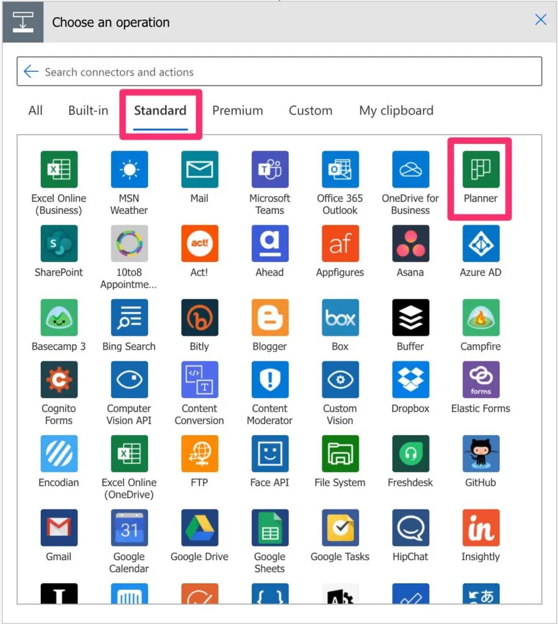Select the Office 365 Outlook connector

tap(340, 169)
